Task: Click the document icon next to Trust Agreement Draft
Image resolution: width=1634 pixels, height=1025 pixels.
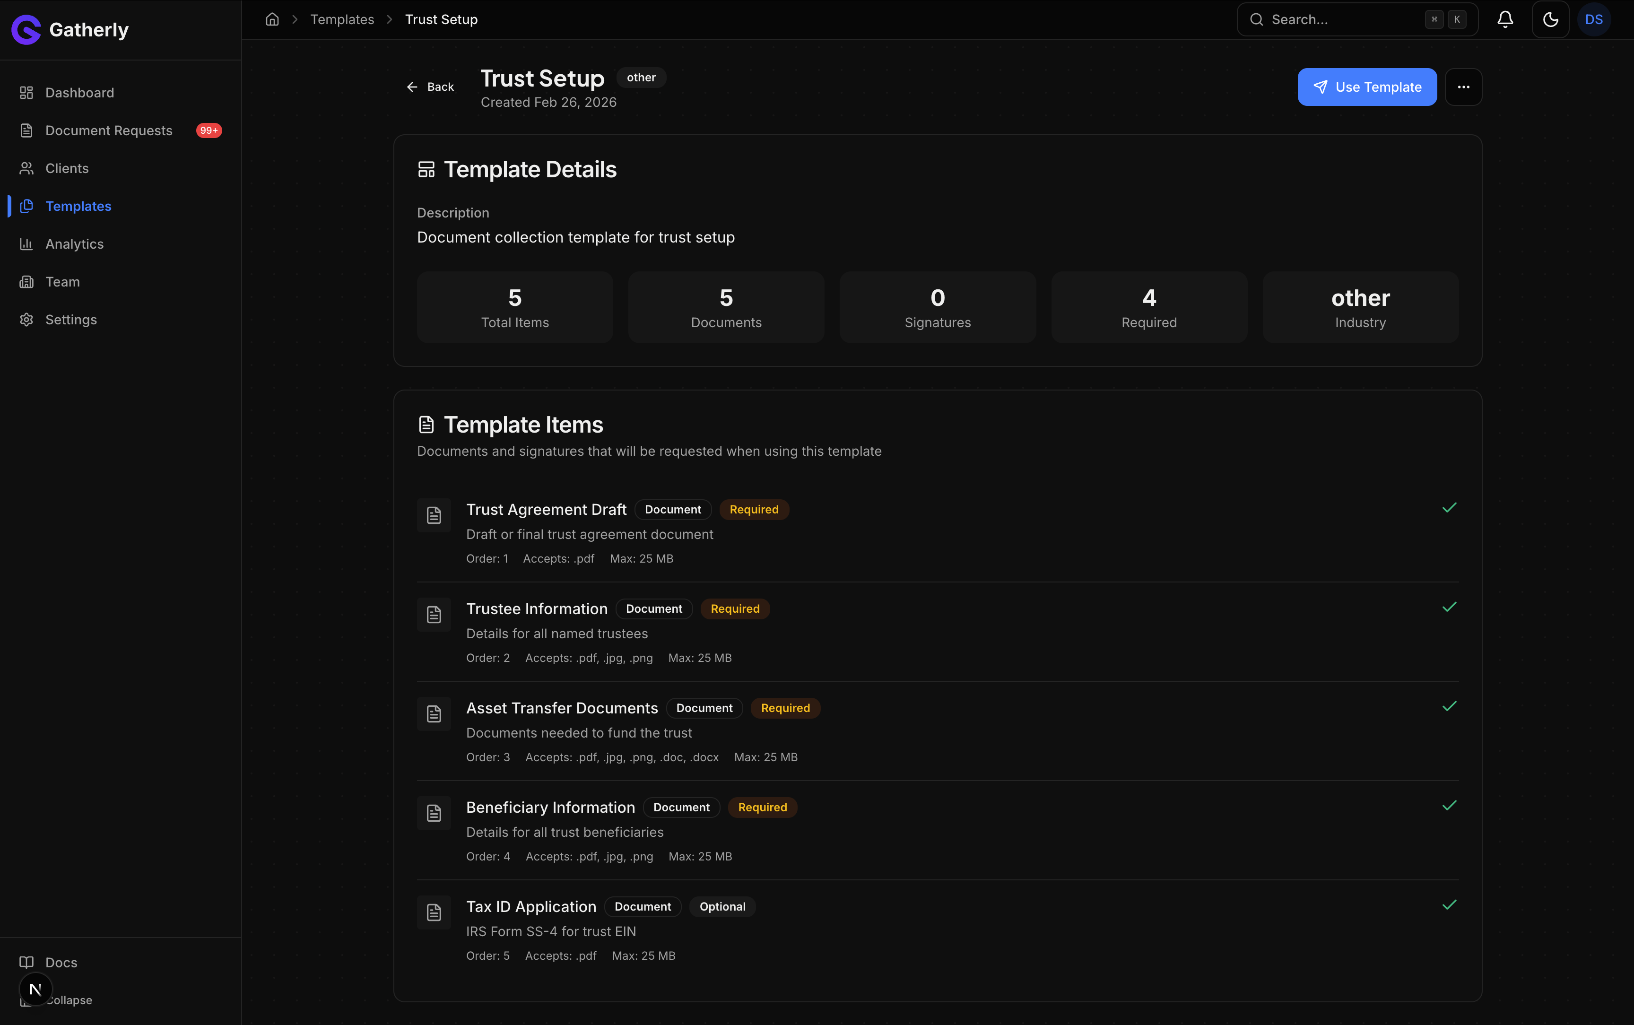Action: [x=433, y=515]
